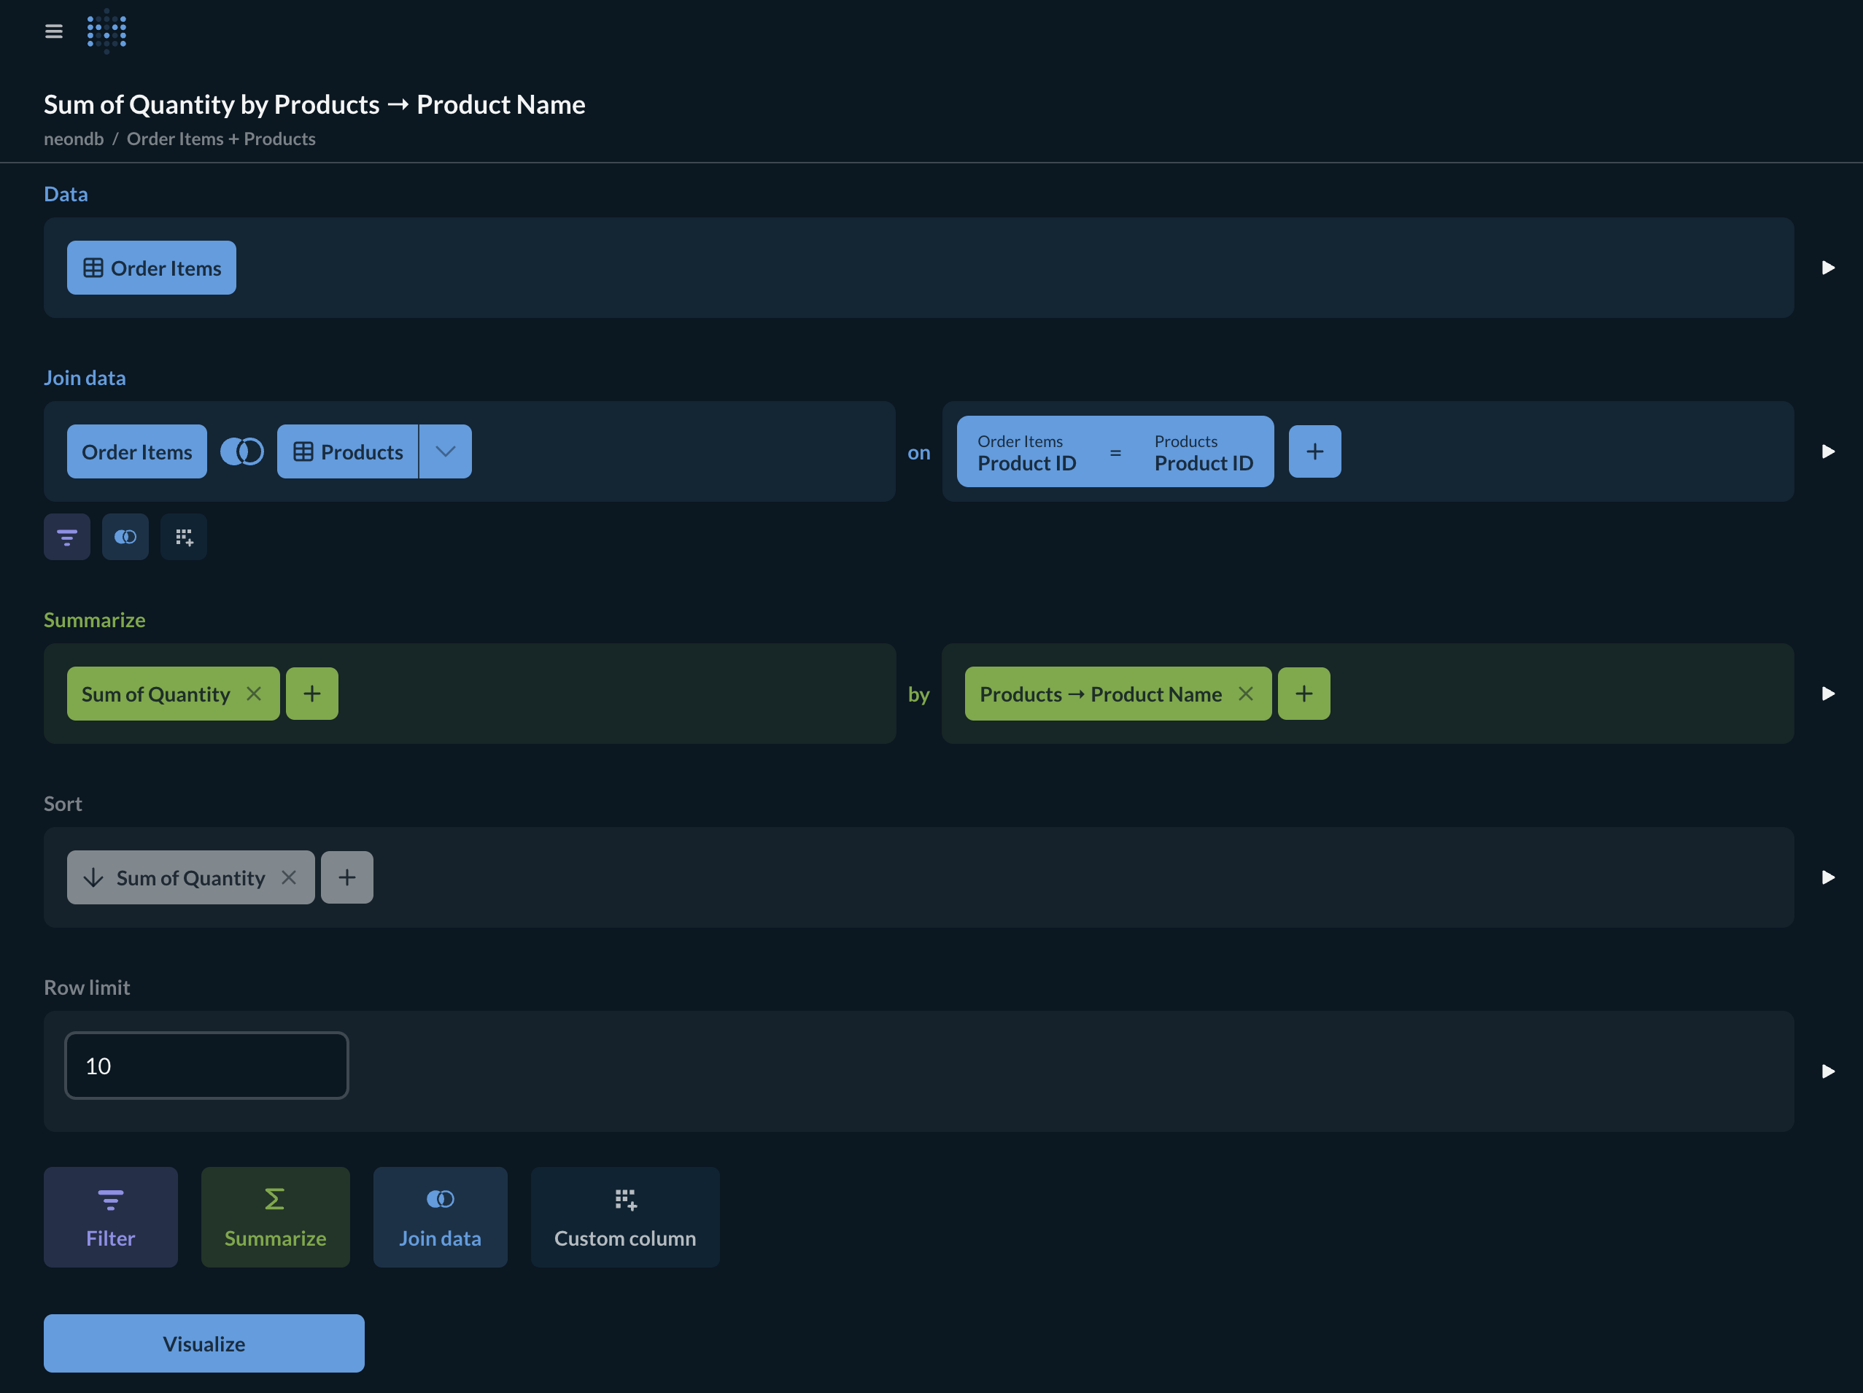Remove the Sum of Quantity sort
Image resolution: width=1863 pixels, height=1393 pixels.
[x=289, y=877]
